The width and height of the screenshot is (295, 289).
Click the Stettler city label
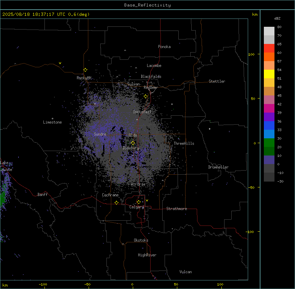[x=217, y=81]
